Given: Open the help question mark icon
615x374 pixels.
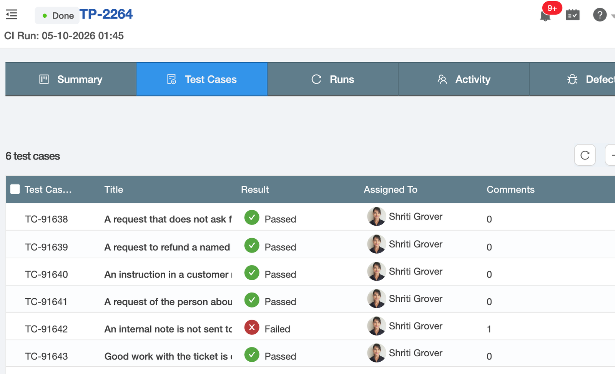Looking at the screenshot, I should tap(600, 15).
